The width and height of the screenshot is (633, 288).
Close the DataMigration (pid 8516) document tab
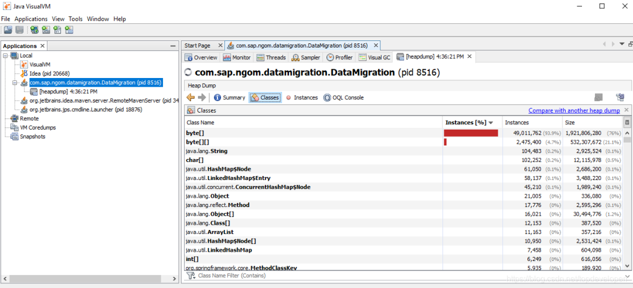(376, 46)
